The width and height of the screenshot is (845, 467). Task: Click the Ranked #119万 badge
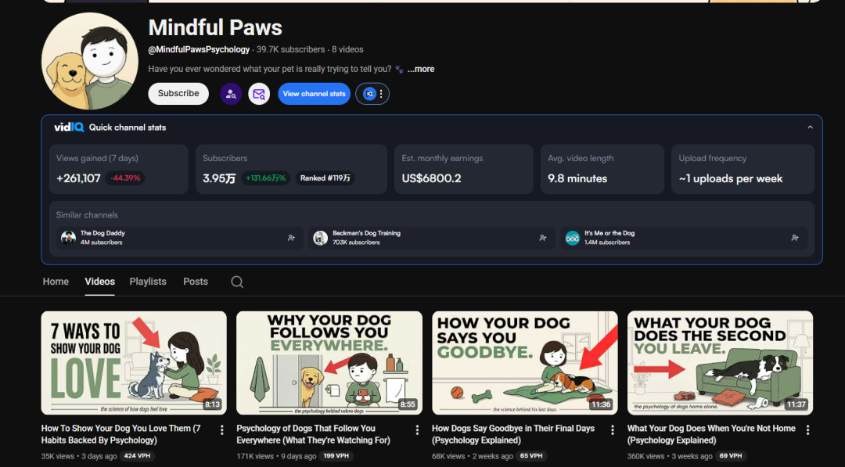tap(325, 178)
